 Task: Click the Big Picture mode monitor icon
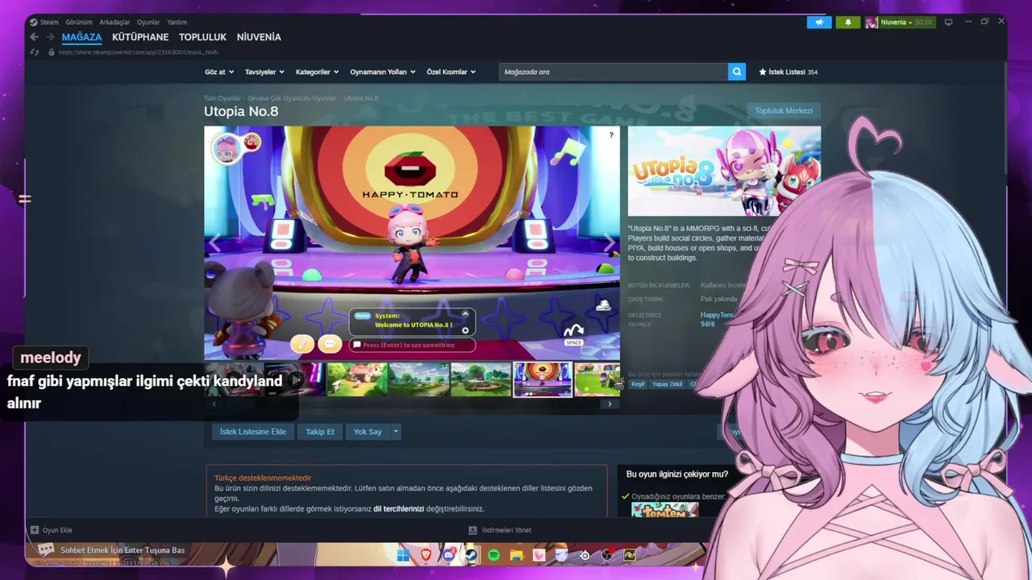pyautogui.click(x=949, y=22)
